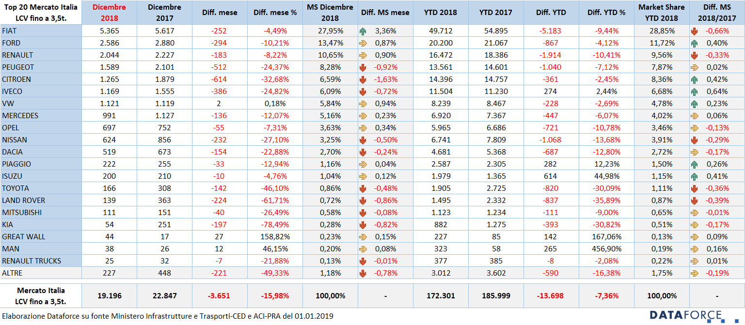Click RENAULT's Diff. YTD value -1.914
Viewport: 745px width, 325px height.
(550, 55)
